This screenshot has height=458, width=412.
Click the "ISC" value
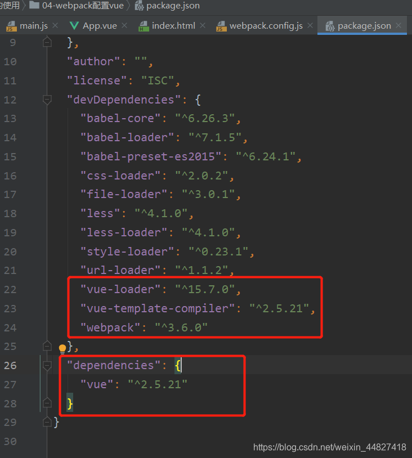[x=158, y=80]
